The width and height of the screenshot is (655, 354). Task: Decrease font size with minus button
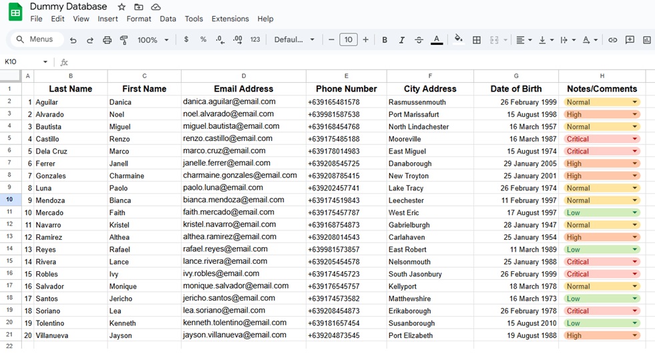click(x=331, y=39)
